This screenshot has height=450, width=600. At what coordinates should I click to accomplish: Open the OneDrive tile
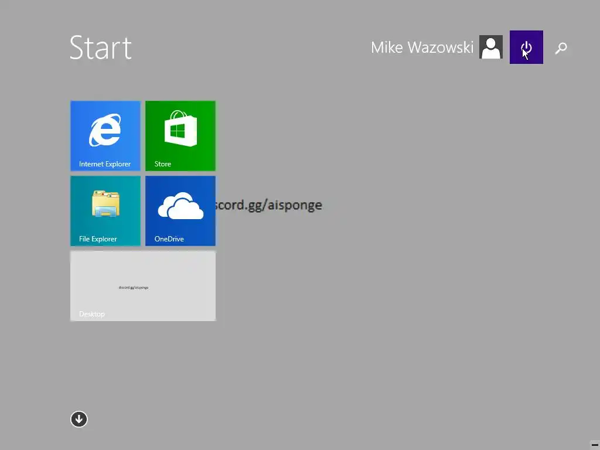coord(180,211)
